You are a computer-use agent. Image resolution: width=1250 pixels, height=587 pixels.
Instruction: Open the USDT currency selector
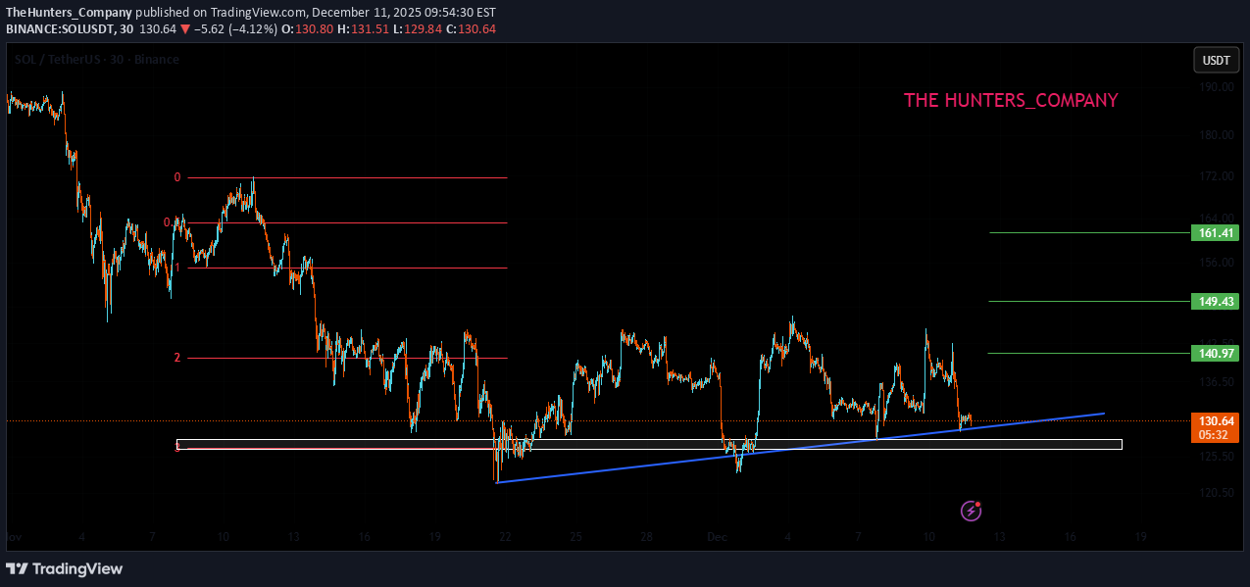click(x=1216, y=61)
